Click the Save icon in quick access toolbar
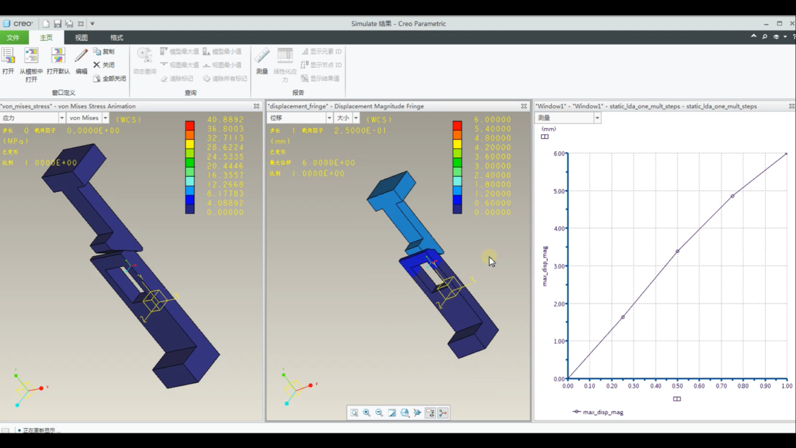796x448 pixels. [x=58, y=24]
